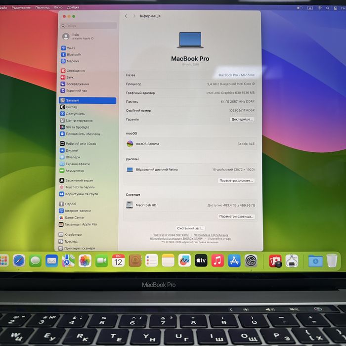The width and height of the screenshot is (346, 346).
Task: Open FaceTime from the Dock
Action: coord(101,260)
